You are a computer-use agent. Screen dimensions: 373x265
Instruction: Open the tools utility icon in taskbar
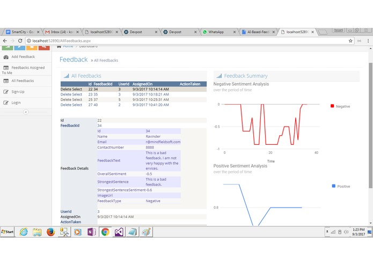click(64, 232)
